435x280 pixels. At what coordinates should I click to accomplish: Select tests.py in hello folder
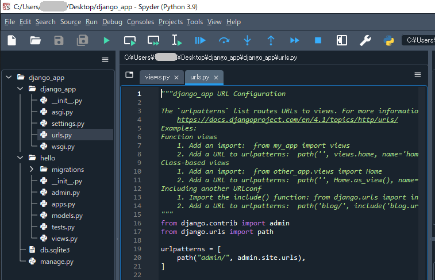[x=63, y=227]
